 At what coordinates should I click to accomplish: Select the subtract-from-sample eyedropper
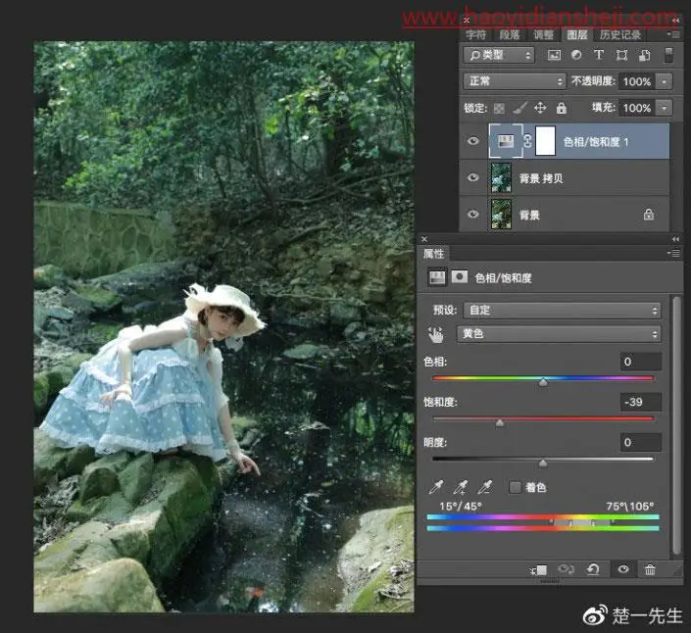coord(485,487)
